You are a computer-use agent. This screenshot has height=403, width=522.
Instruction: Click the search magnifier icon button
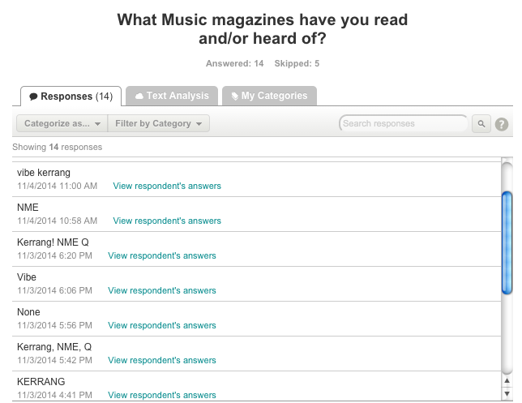click(481, 123)
